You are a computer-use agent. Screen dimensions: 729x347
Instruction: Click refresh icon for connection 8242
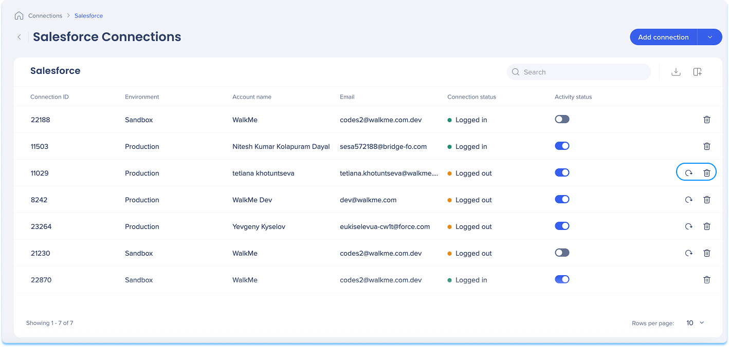click(x=688, y=200)
